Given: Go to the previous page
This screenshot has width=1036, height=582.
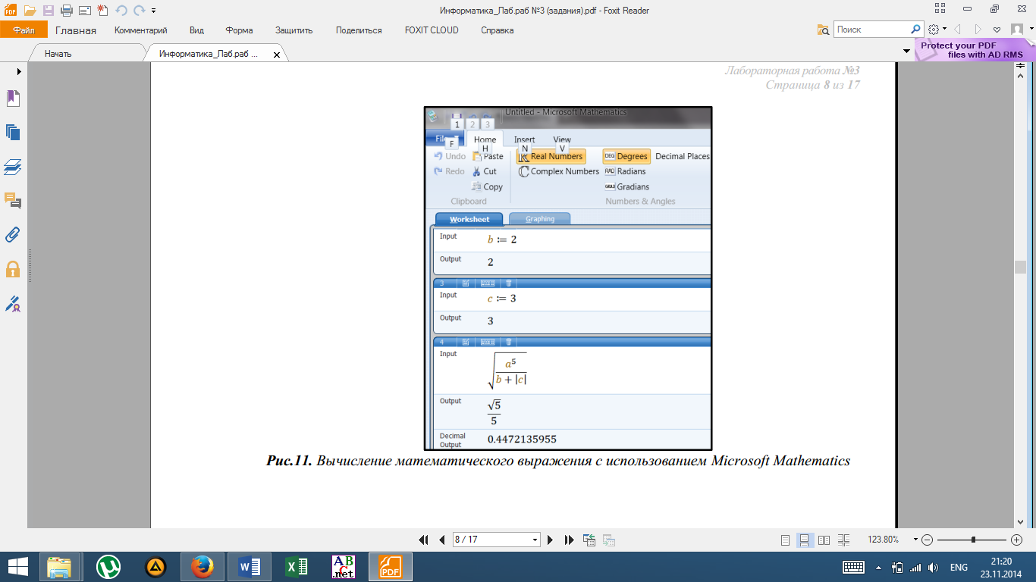Looking at the screenshot, I should pyautogui.click(x=441, y=540).
